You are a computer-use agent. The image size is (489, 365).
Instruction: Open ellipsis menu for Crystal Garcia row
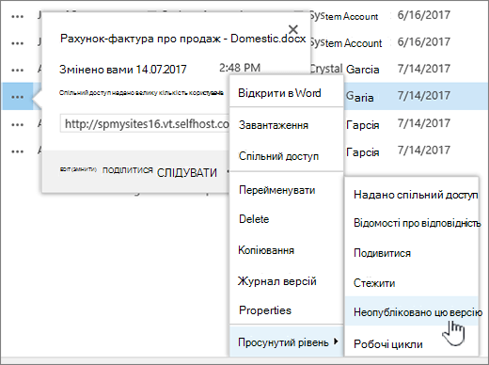click(17, 71)
